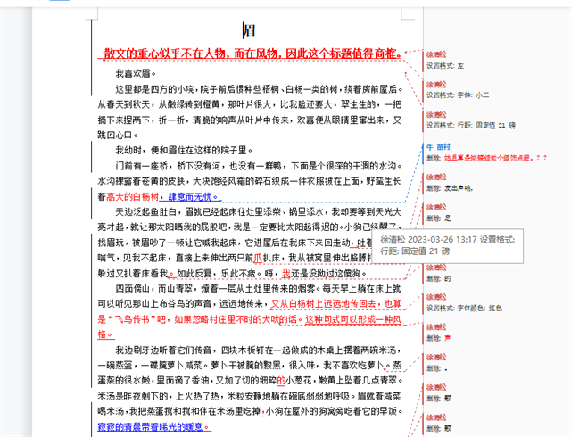Click the red underlined heading "散文的重心似乎不在人物…"

click(252, 54)
